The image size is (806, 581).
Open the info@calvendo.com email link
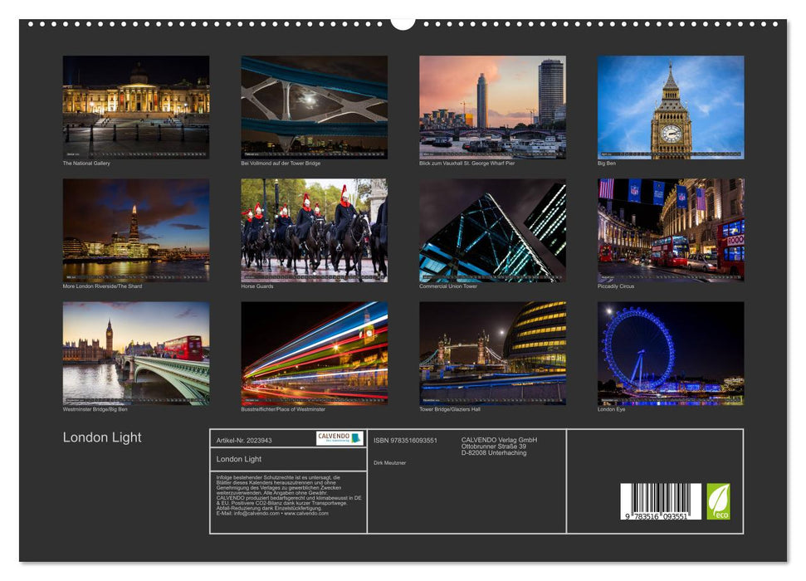click(x=256, y=513)
